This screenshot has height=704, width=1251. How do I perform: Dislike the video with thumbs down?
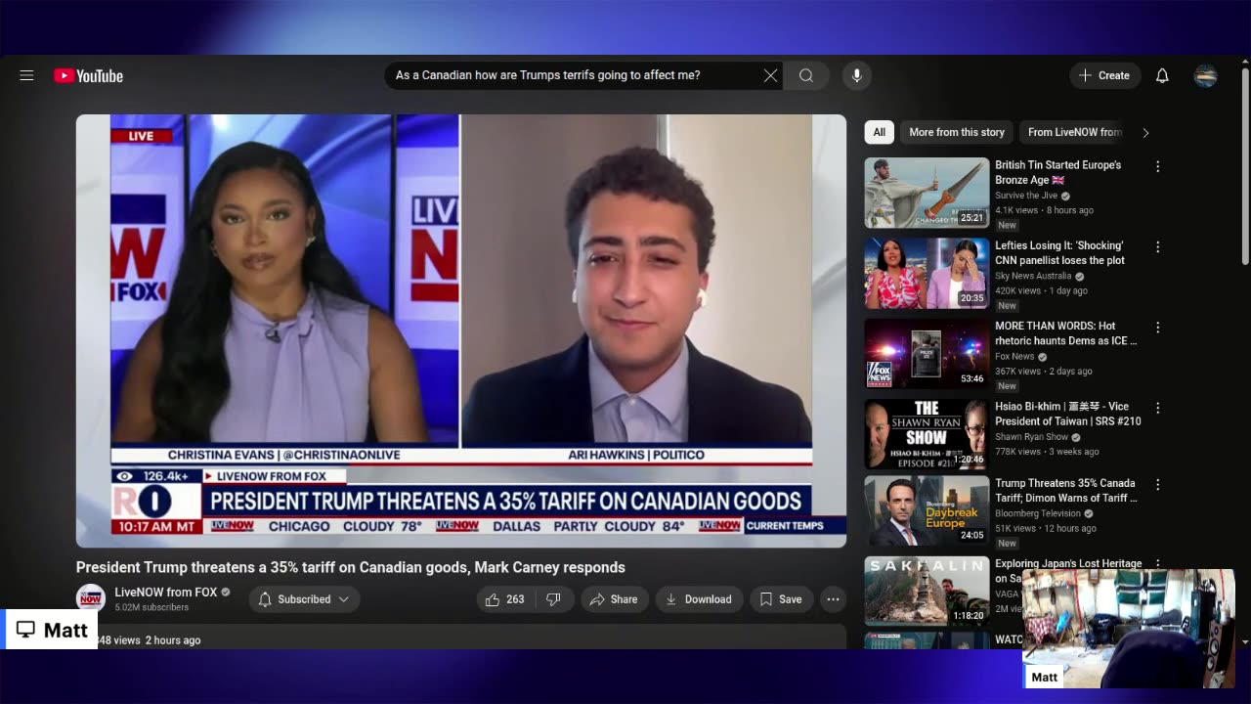(x=553, y=599)
